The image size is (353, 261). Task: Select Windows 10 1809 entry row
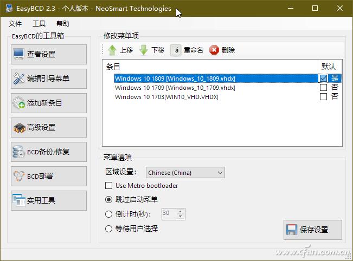click(227, 78)
